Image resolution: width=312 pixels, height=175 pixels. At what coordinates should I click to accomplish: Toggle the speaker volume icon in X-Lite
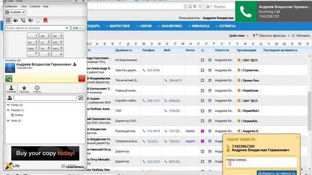tap(30, 20)
